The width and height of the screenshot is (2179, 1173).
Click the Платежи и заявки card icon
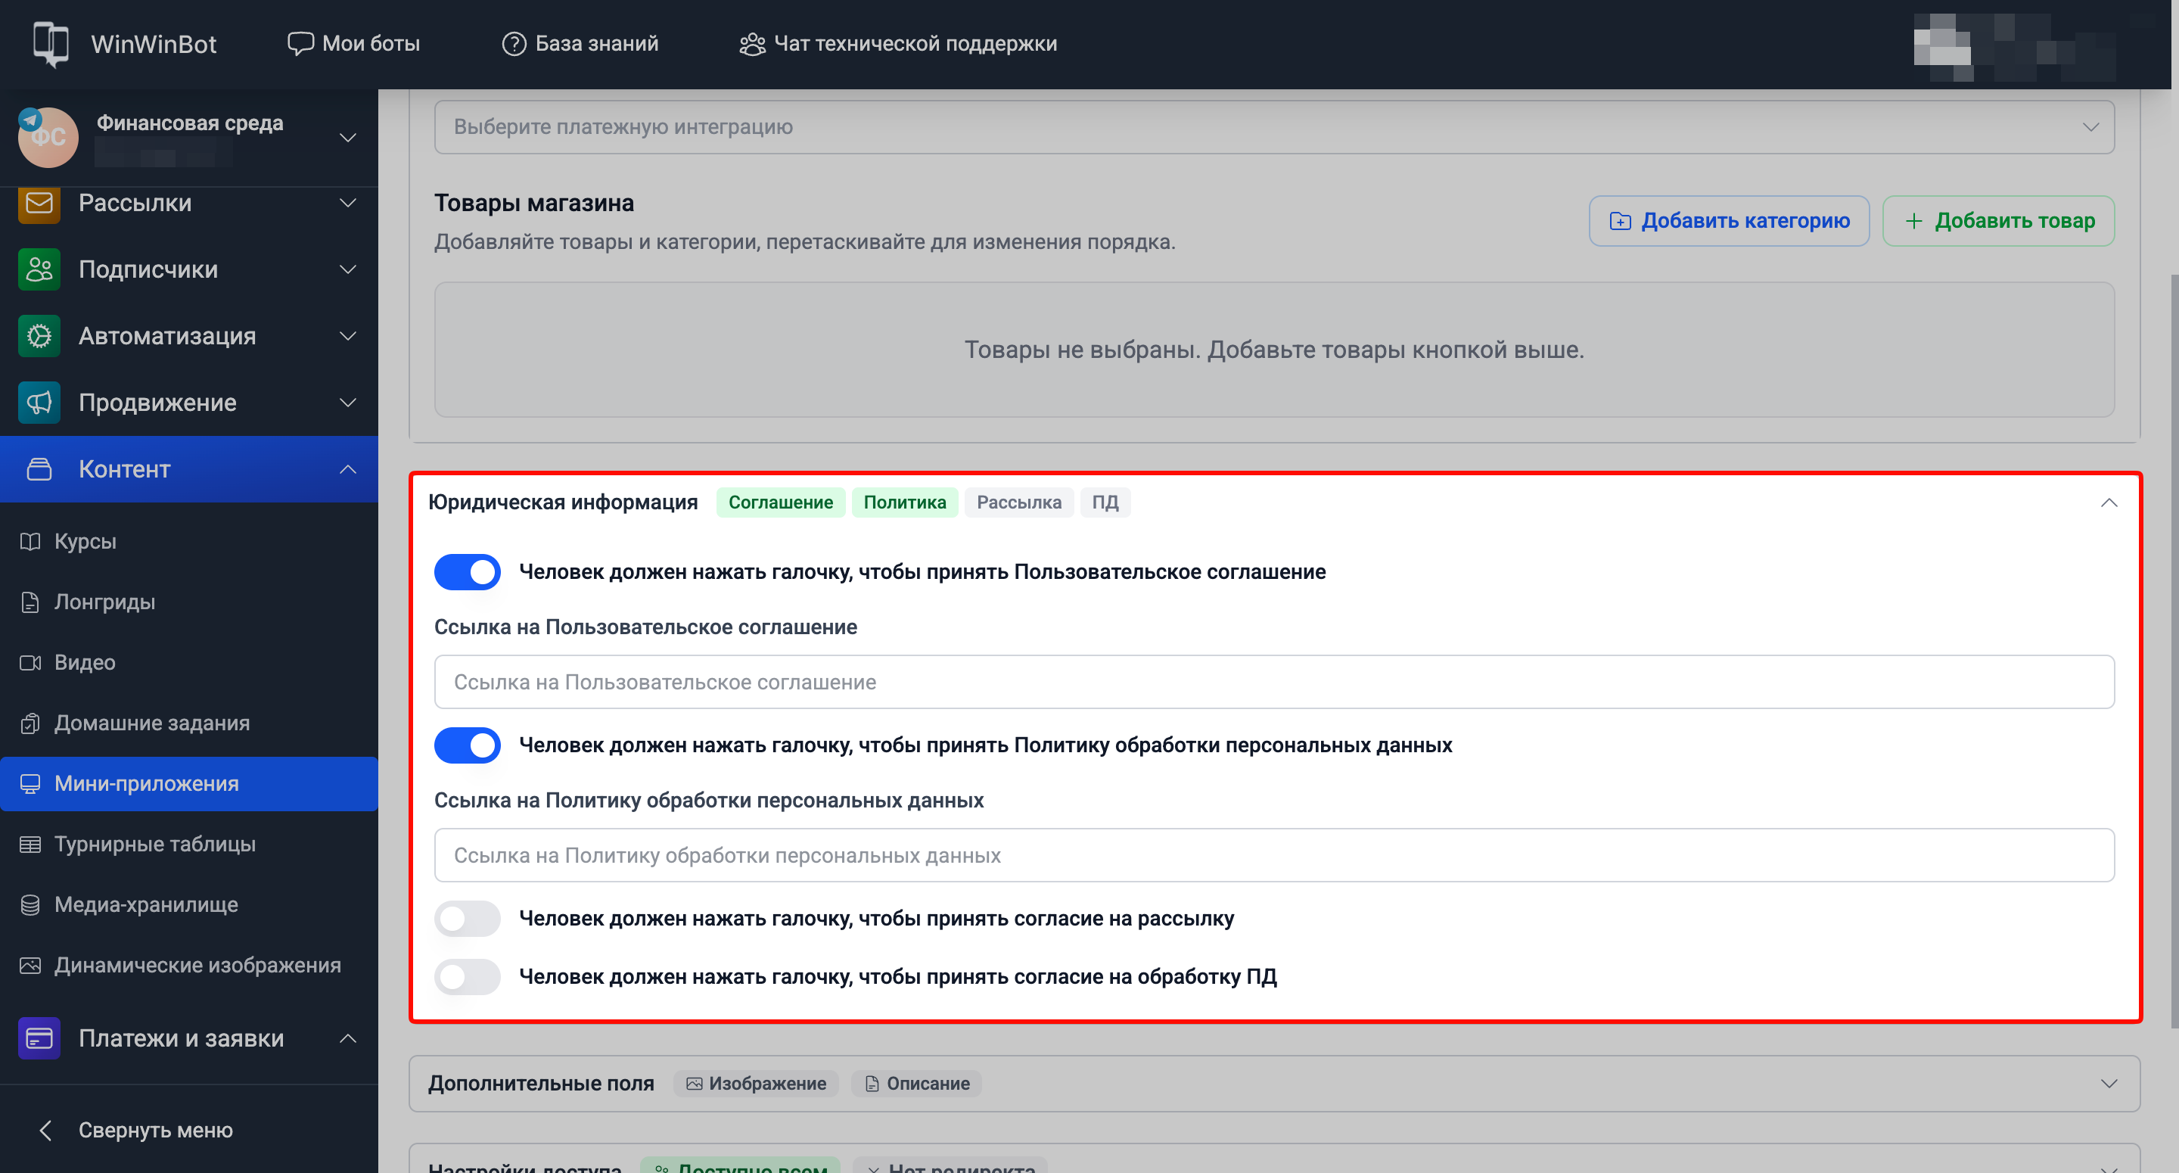(x=39, y=1038)
